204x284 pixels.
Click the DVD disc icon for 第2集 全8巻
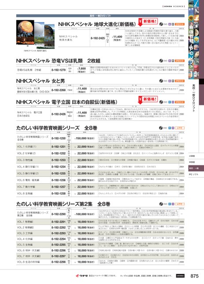pos(161,204)
